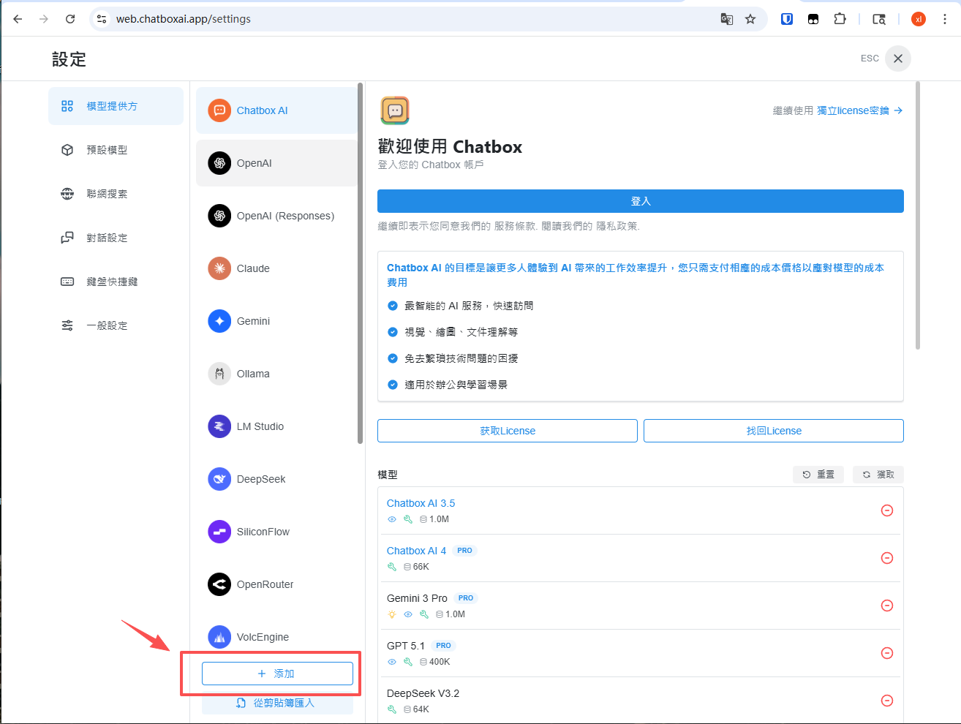Open the browser profile avatar
Viewport: 961px width, 724px height.
tap(919, 19)
